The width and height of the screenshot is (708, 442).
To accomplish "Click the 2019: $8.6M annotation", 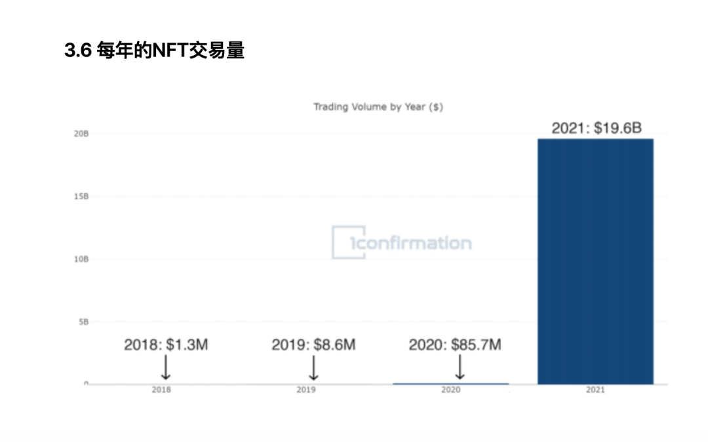I will (313, 345).
